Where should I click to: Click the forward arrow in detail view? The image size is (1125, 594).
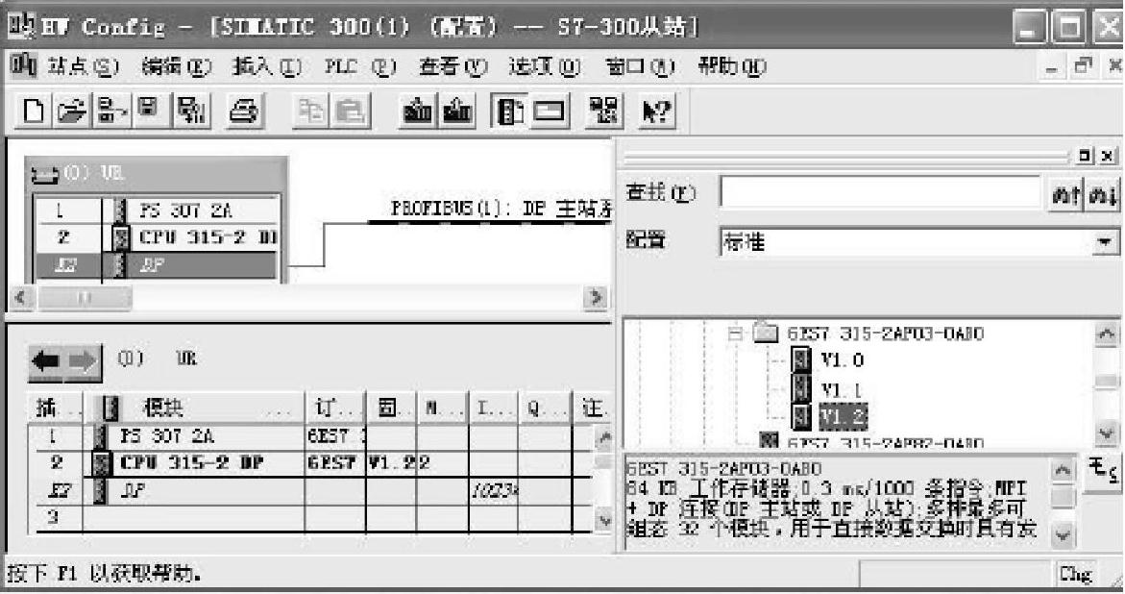84,361
